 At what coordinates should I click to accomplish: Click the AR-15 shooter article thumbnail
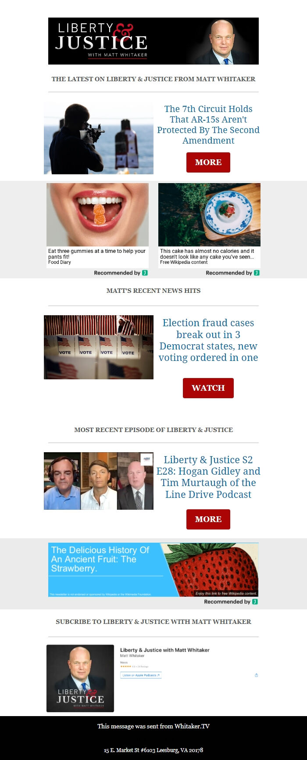[99, 138]
